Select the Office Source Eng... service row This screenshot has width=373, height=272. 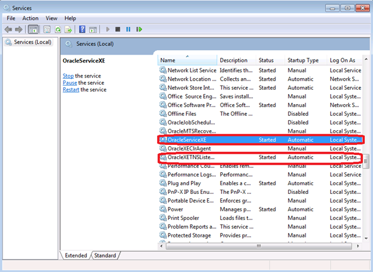point(260,96)
